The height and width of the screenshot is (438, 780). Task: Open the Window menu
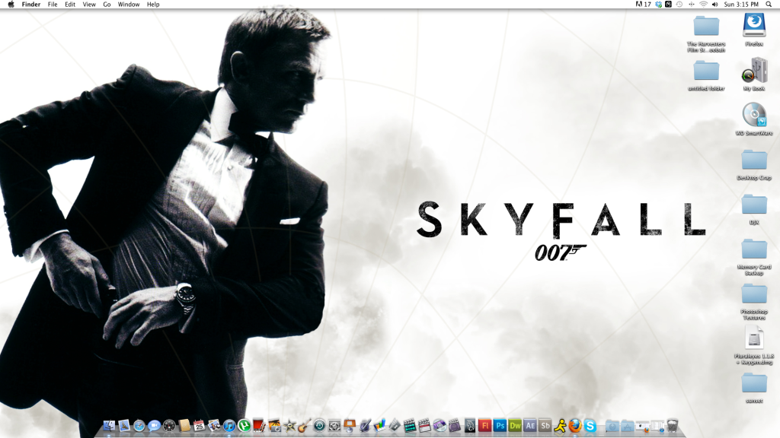click(128, 5)
